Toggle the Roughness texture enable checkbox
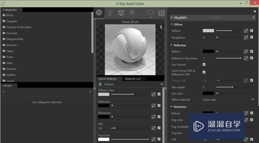 (x=252, y=37)
